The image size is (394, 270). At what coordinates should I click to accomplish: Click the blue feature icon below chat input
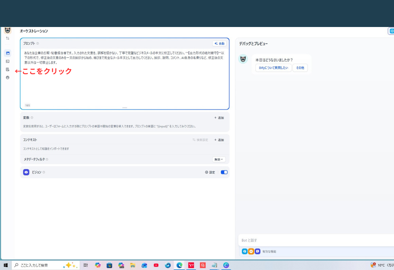(x=245, y=251)
